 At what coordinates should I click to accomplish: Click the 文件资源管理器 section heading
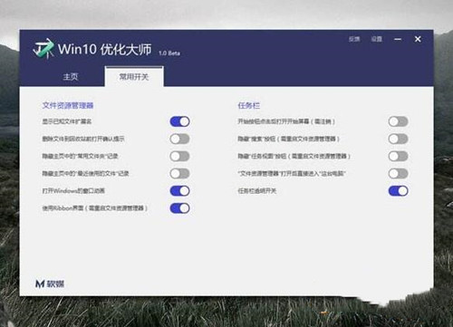tap(68, 105)
